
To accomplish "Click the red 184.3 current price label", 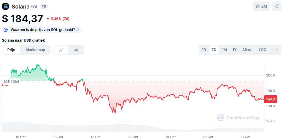I will (x=271, y=99).
